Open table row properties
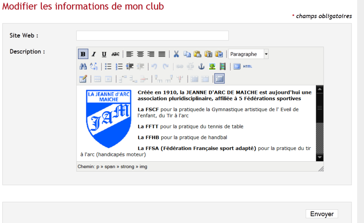This screenshot has width=364, height=223. 97,79
